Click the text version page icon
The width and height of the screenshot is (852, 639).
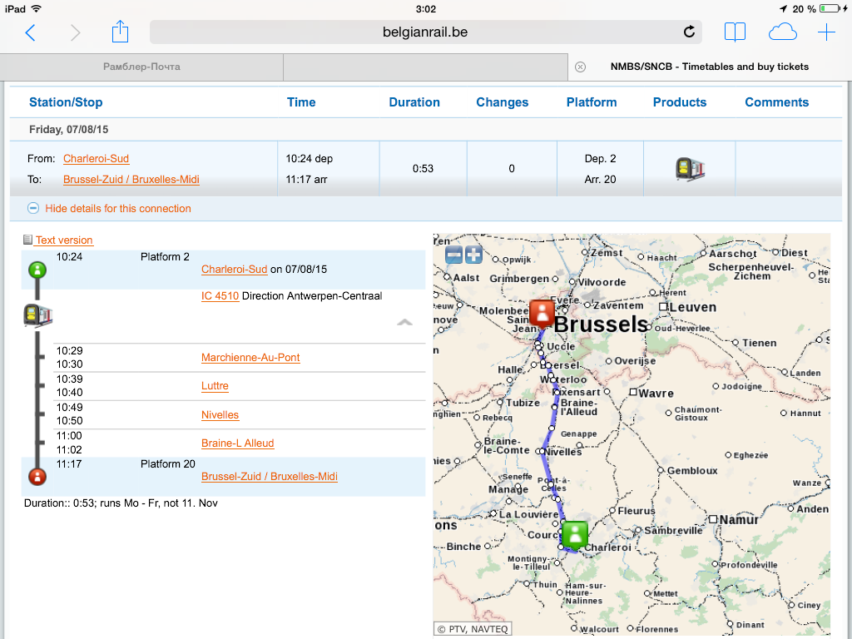(x=27, y=240)
